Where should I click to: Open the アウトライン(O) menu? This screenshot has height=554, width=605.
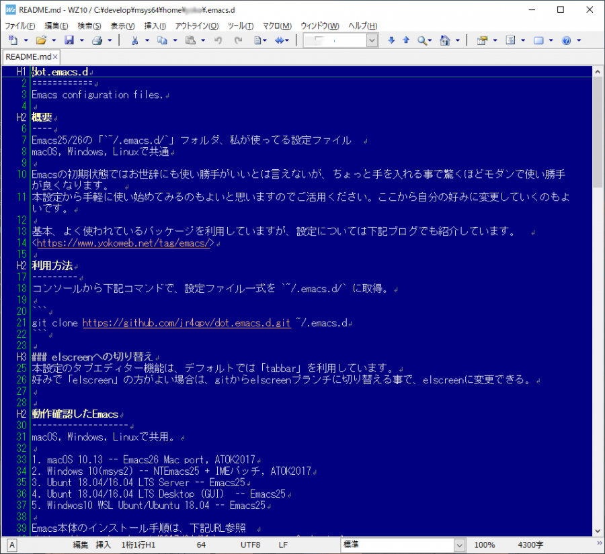tap(197, 26)
